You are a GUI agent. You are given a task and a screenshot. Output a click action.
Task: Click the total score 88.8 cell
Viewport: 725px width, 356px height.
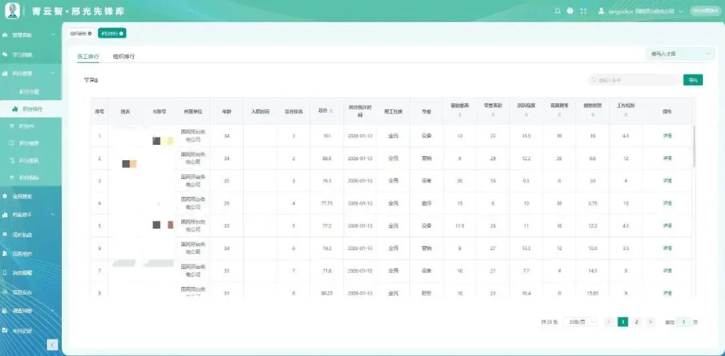[326, 158]
